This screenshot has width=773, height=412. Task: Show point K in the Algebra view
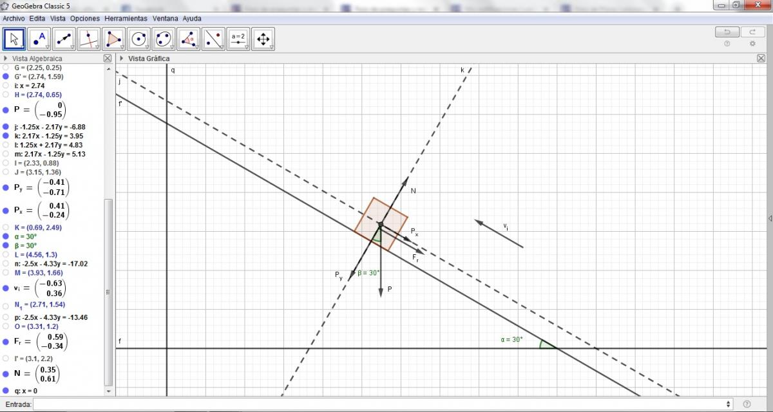(x=6, y=227)
